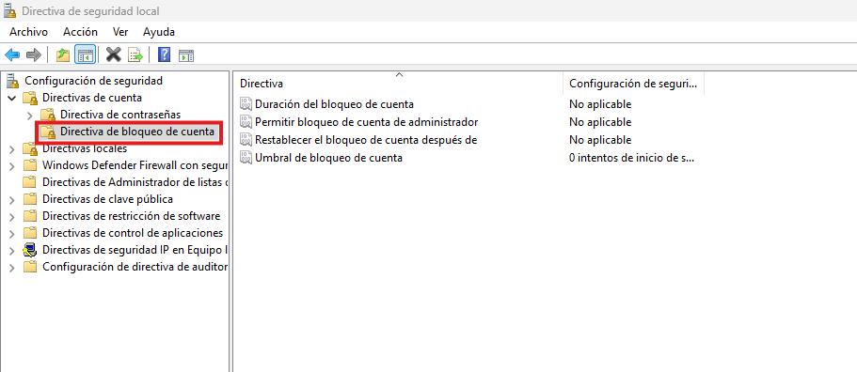Click Permitir bloqueo de cuenta de administrador icon

click(246, 121)
